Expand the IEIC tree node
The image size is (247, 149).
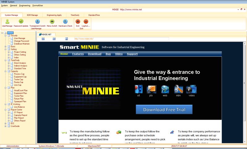(6, 123)
